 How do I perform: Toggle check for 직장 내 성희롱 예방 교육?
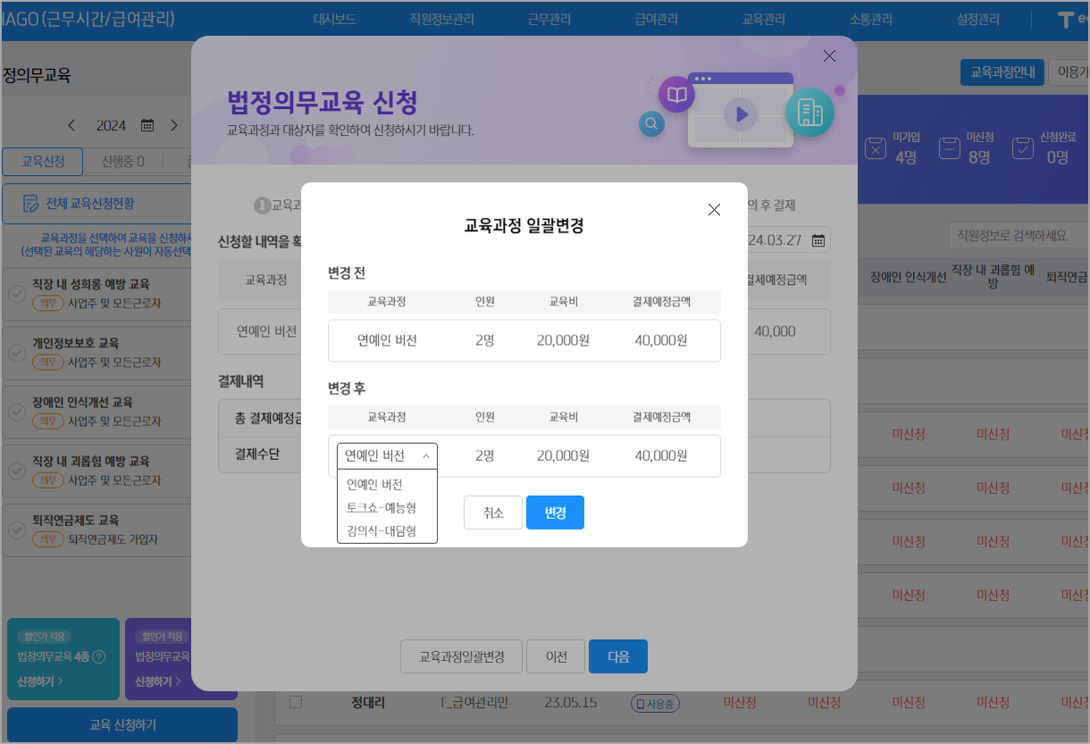[16, 294]
